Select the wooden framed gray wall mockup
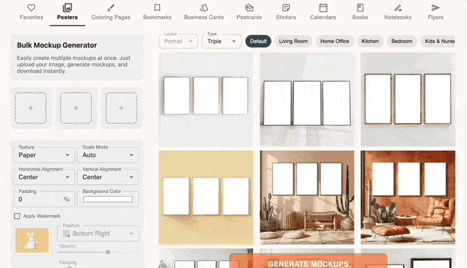This screenshot has width=467, height=268. pyautogui.click(x=408, y=100)
